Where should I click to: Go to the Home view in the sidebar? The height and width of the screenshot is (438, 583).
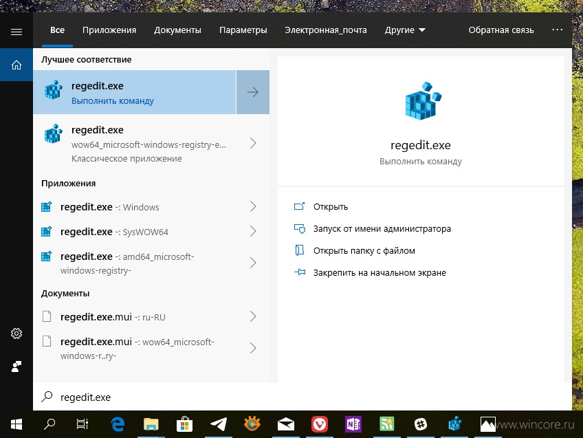[16, 65]
